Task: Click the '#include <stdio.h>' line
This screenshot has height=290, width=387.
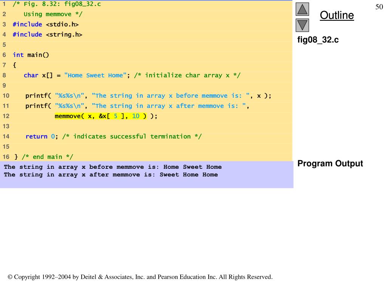Action: (46, 25)
